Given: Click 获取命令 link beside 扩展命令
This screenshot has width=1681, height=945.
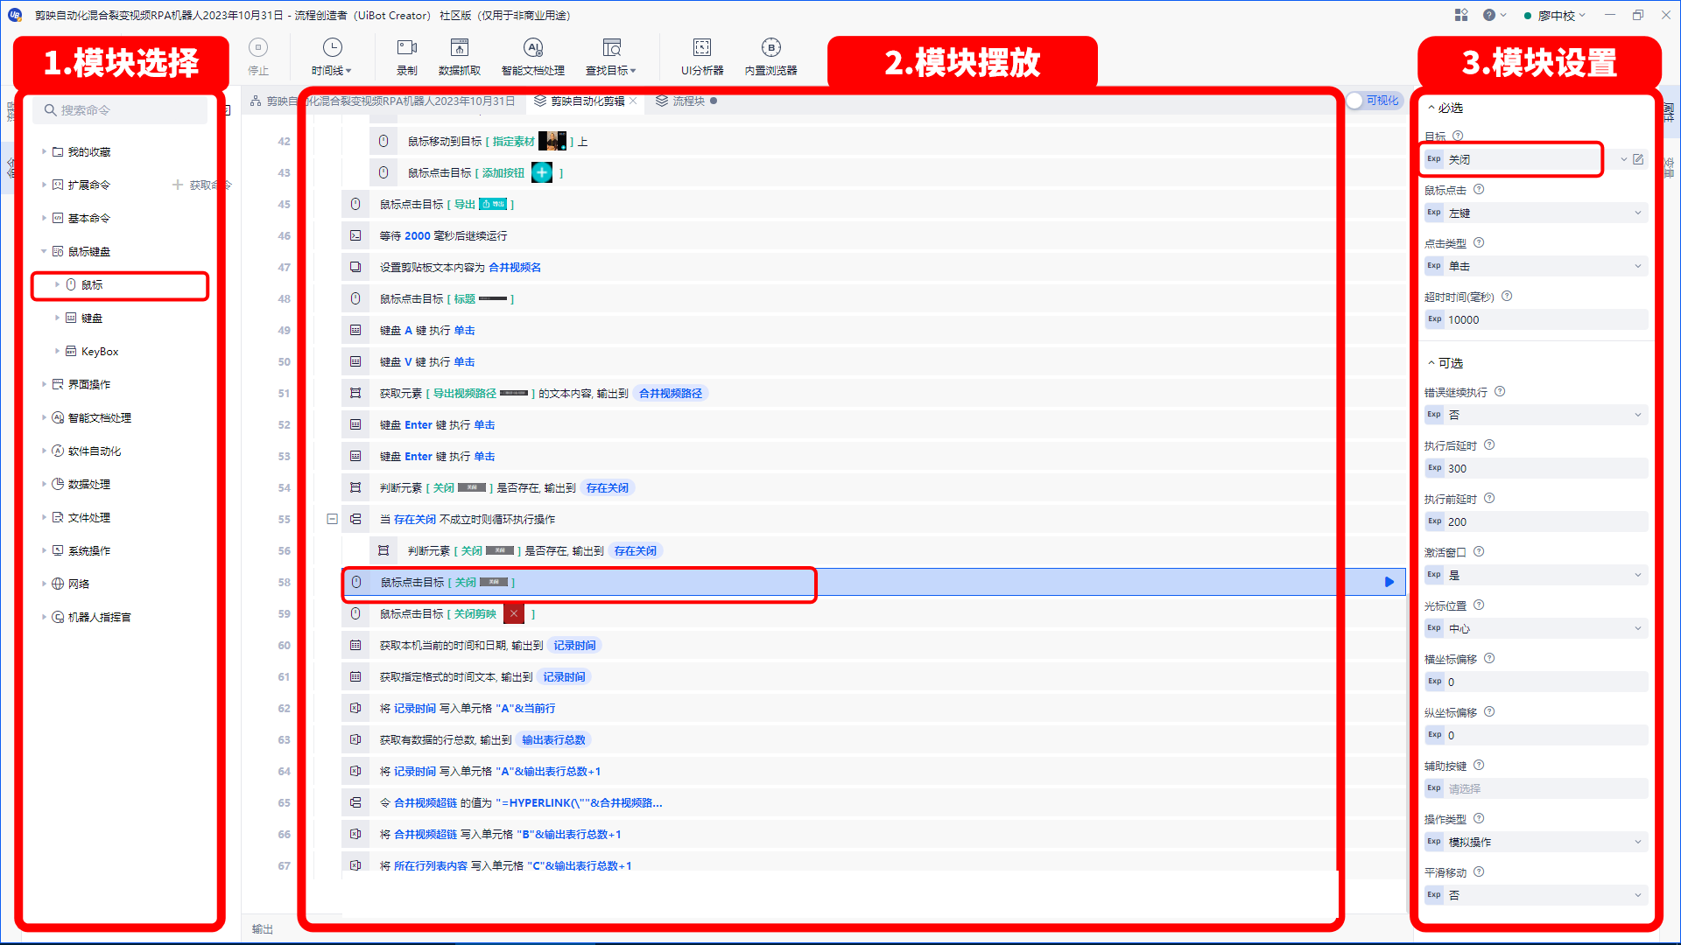Looking at the screenshot, I should (200, 185).
